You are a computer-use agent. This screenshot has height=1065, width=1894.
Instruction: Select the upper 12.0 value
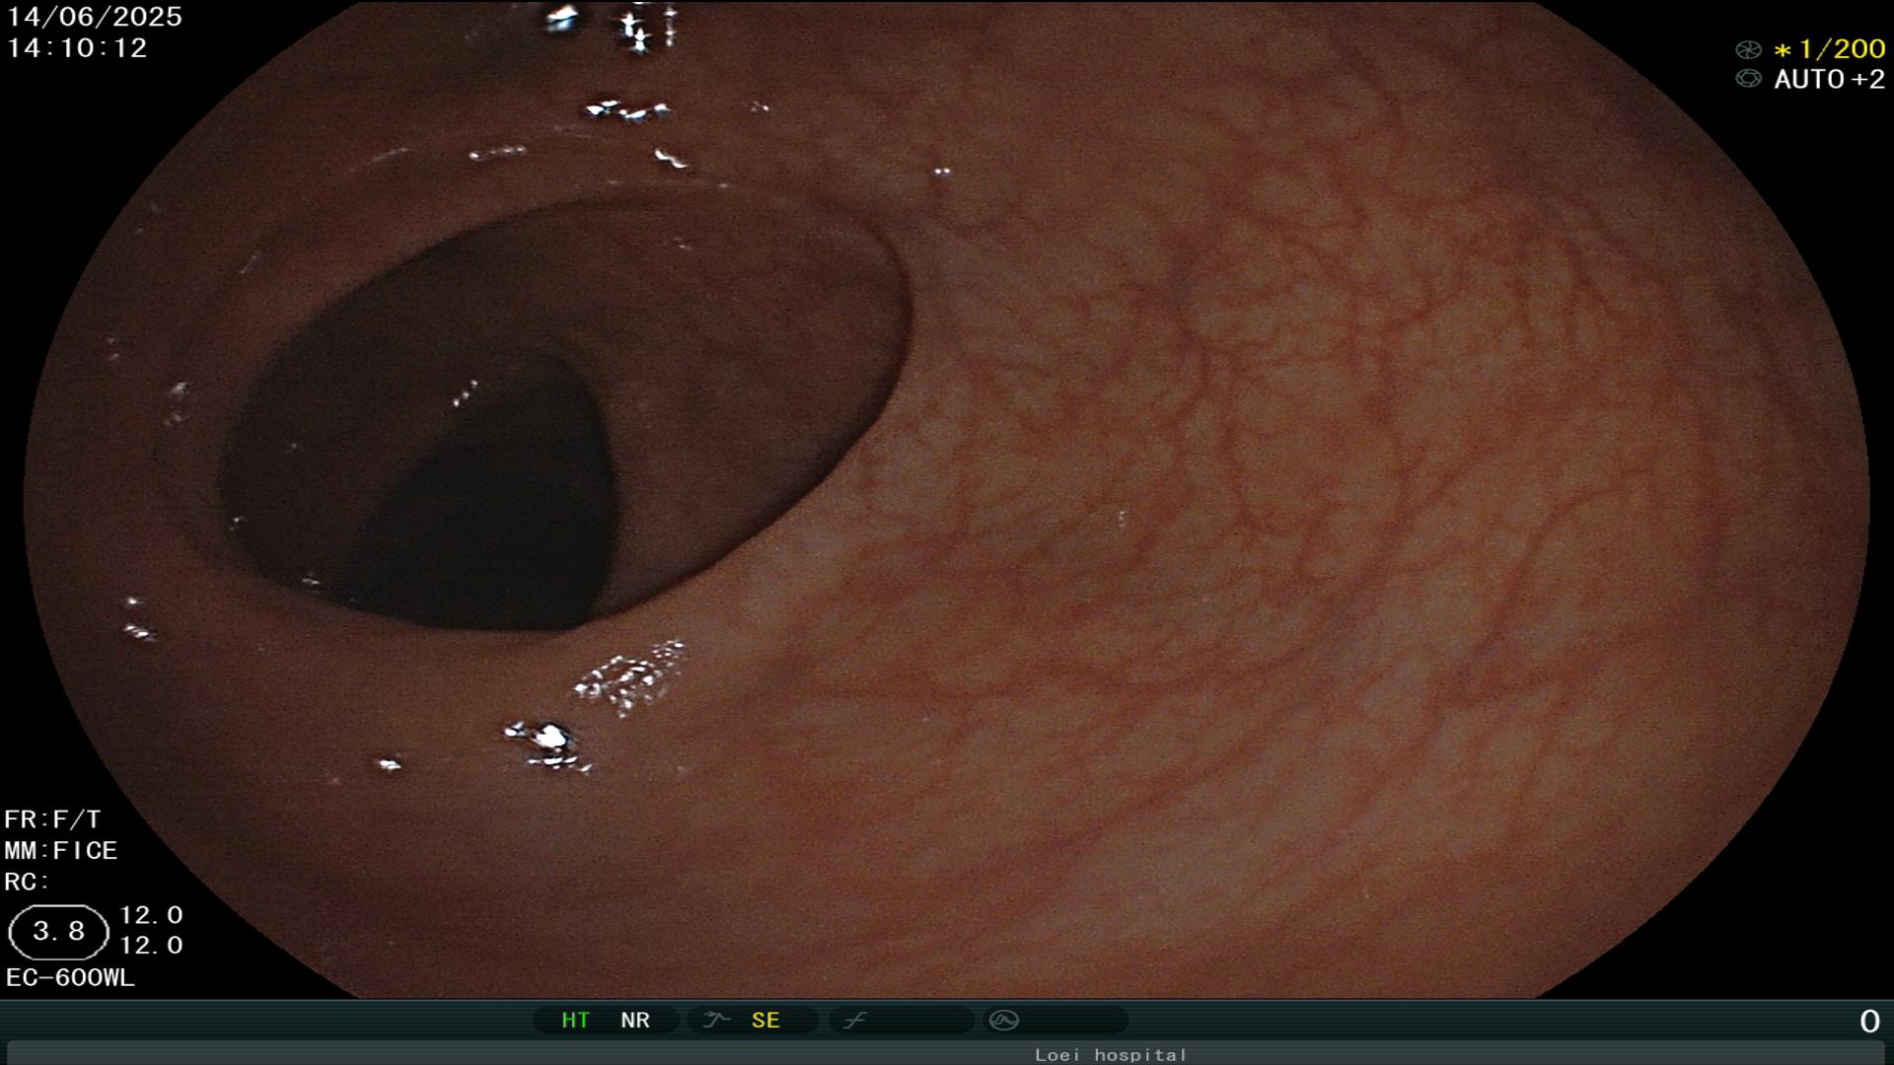[x=151, y=915]
